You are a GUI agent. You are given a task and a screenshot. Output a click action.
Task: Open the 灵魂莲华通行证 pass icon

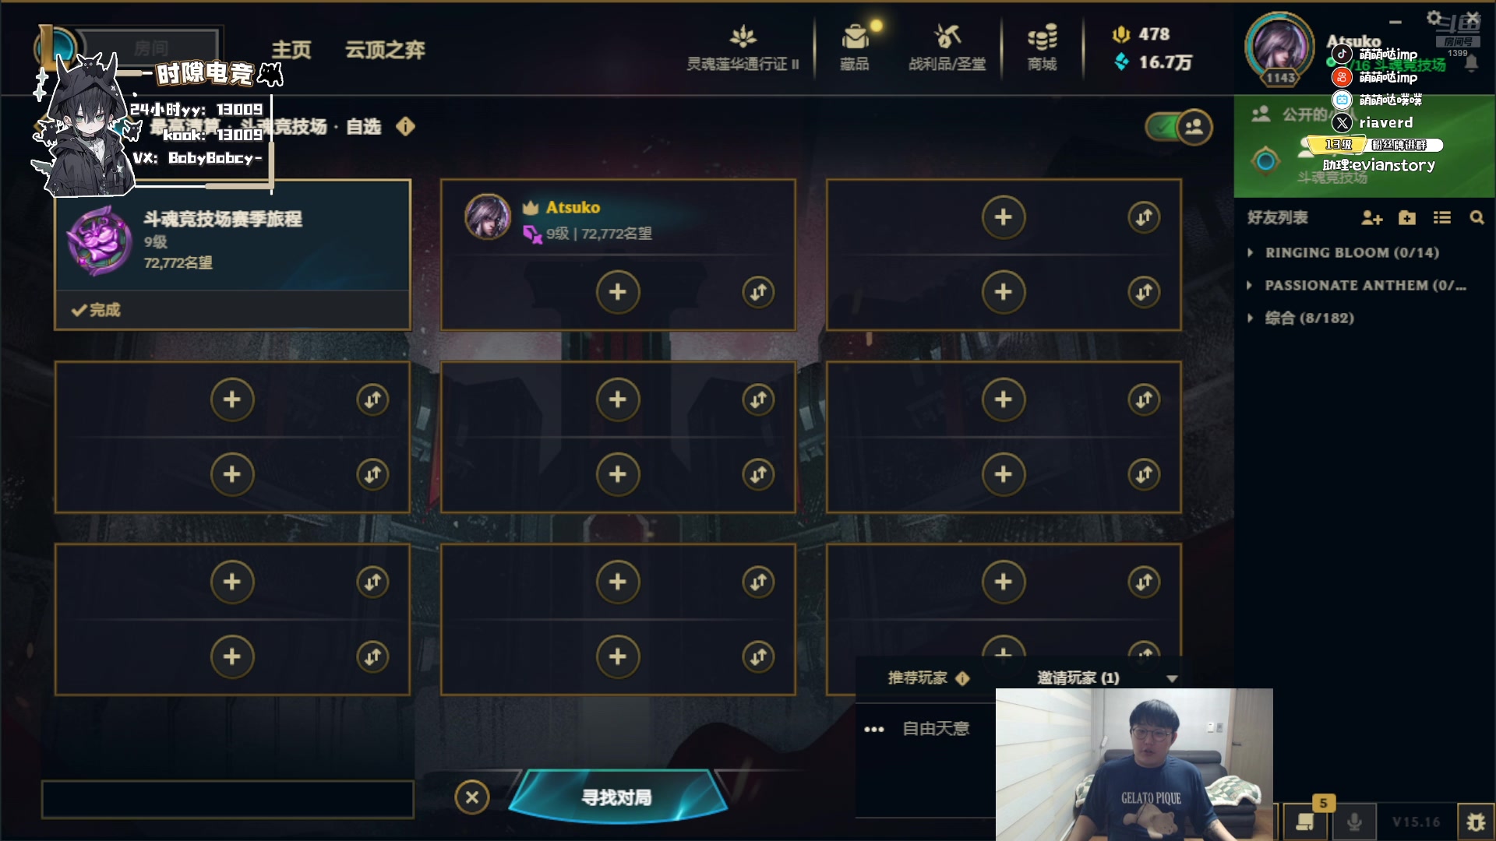[743, 48]
